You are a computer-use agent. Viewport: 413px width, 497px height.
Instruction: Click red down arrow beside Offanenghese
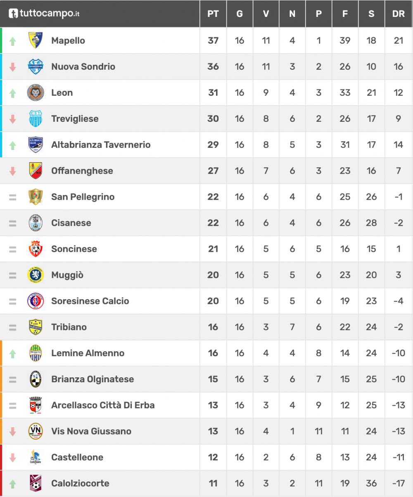[x=13, y=171]
